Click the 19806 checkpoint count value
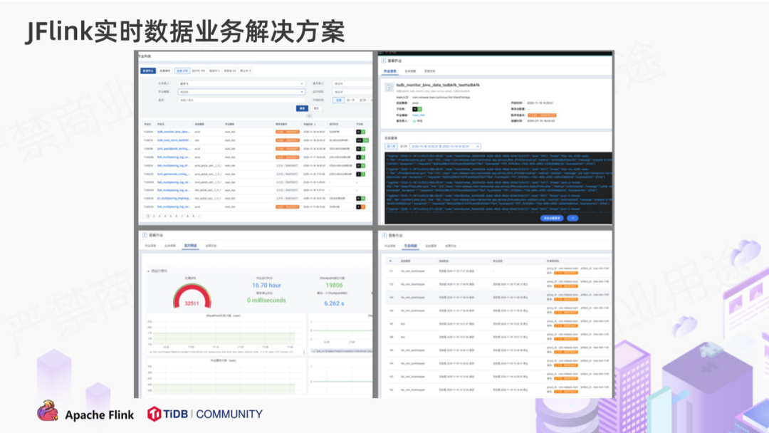Image resolution: width=769 pixels, height=433 pixels. click(x=334, y=286)
